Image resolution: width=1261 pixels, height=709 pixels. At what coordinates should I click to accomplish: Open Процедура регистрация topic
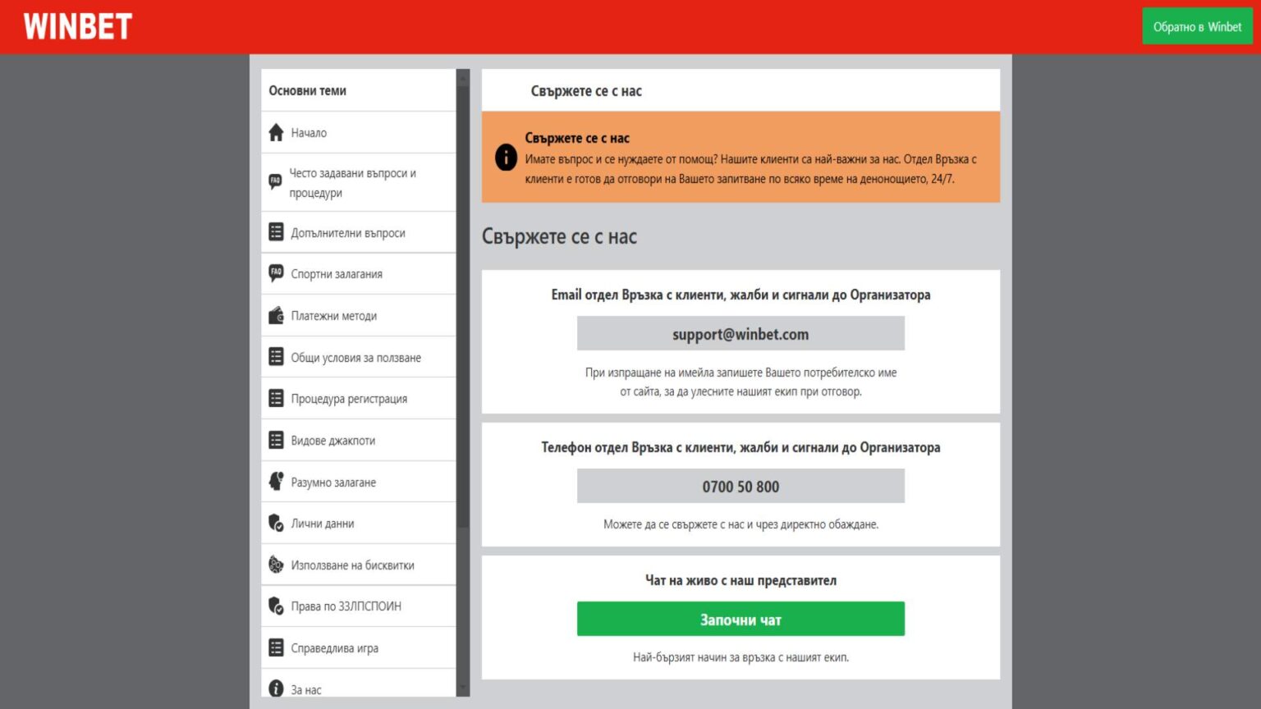358,398
